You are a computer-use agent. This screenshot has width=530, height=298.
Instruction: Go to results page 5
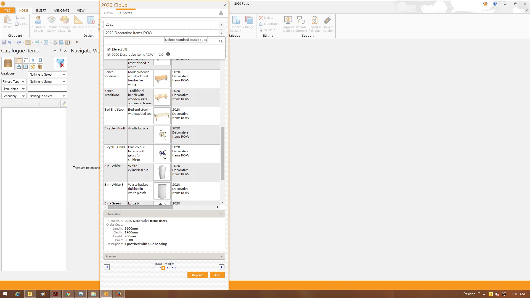point(167,268)
